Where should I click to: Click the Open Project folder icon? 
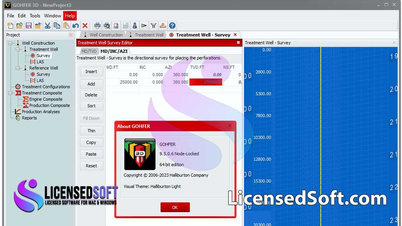point(19,25)
